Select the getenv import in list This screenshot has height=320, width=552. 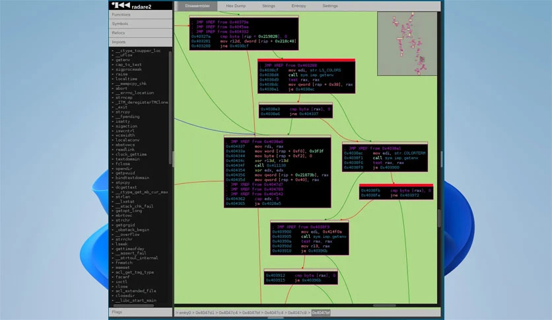point(123,60)
